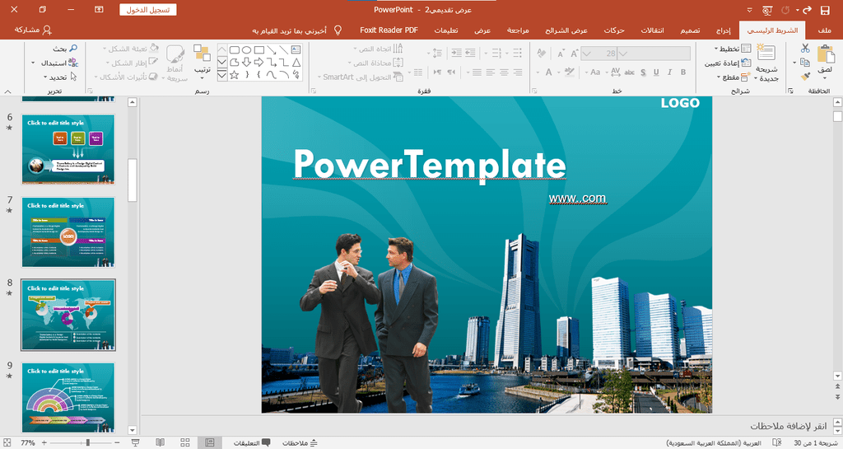Select the rounded rectangle shape in gallery
Image resolution: width=843 pixels, height=449 pixels.
(235, 50)
